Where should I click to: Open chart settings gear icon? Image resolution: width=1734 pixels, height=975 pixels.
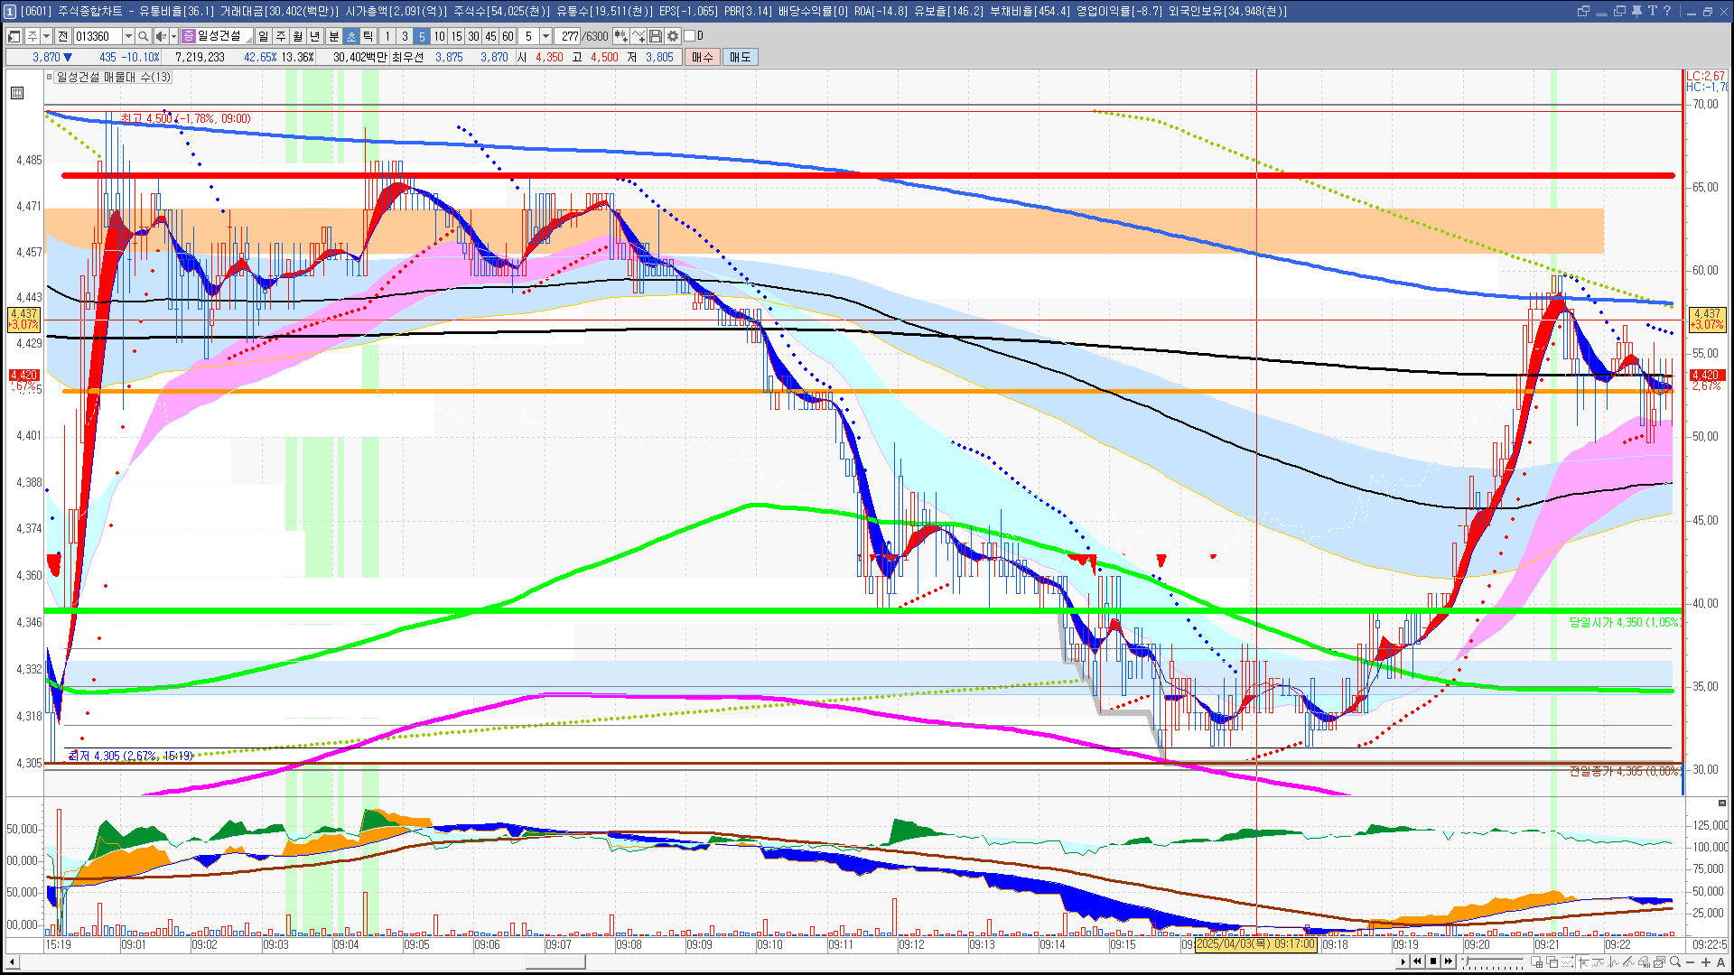(x=673, y=36)
